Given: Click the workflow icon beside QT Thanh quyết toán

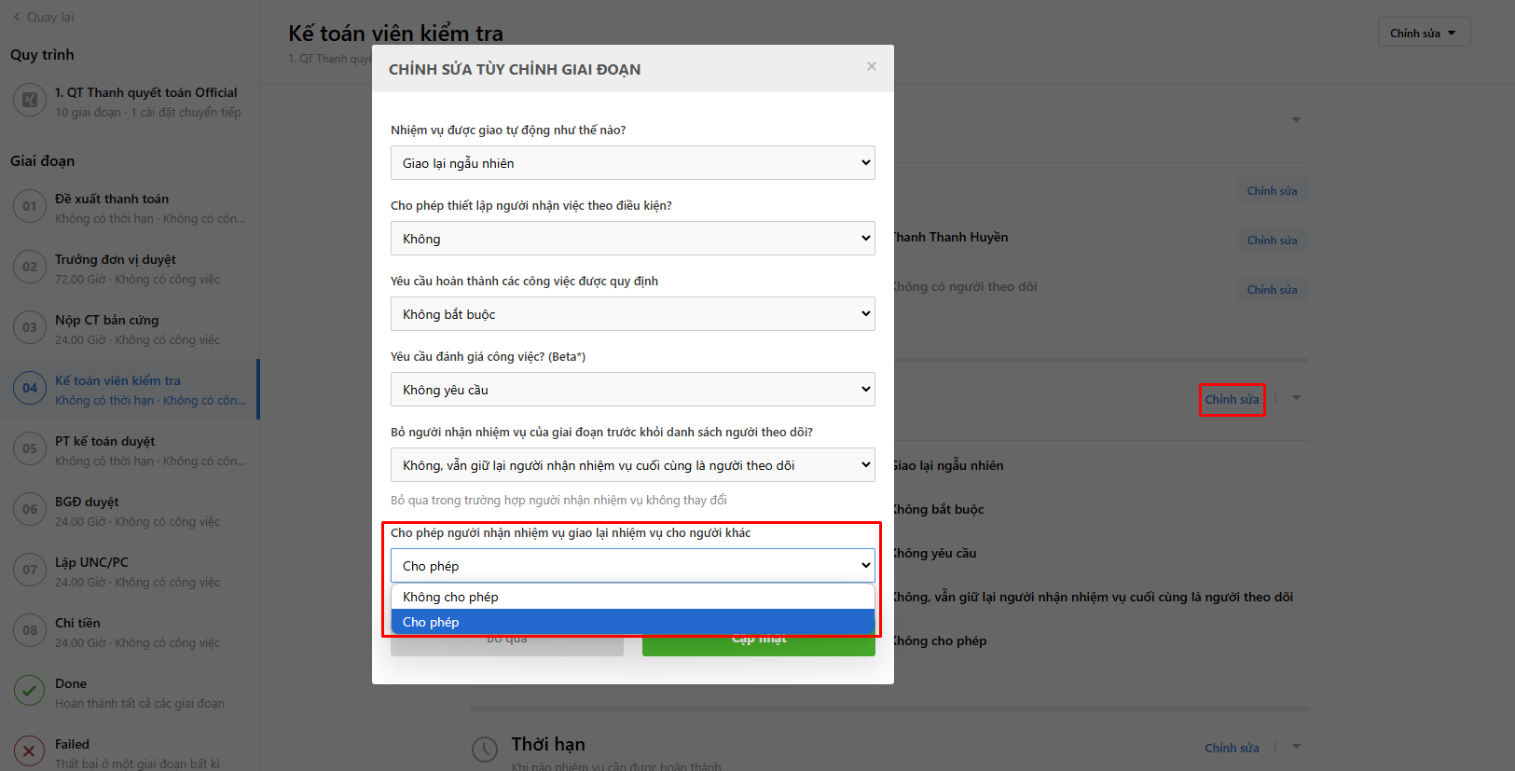Looking at the screenshot, I should click(x=30, y=100).
